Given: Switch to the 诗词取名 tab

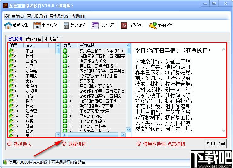Looking at the screenshot, I should pos(33,39).
